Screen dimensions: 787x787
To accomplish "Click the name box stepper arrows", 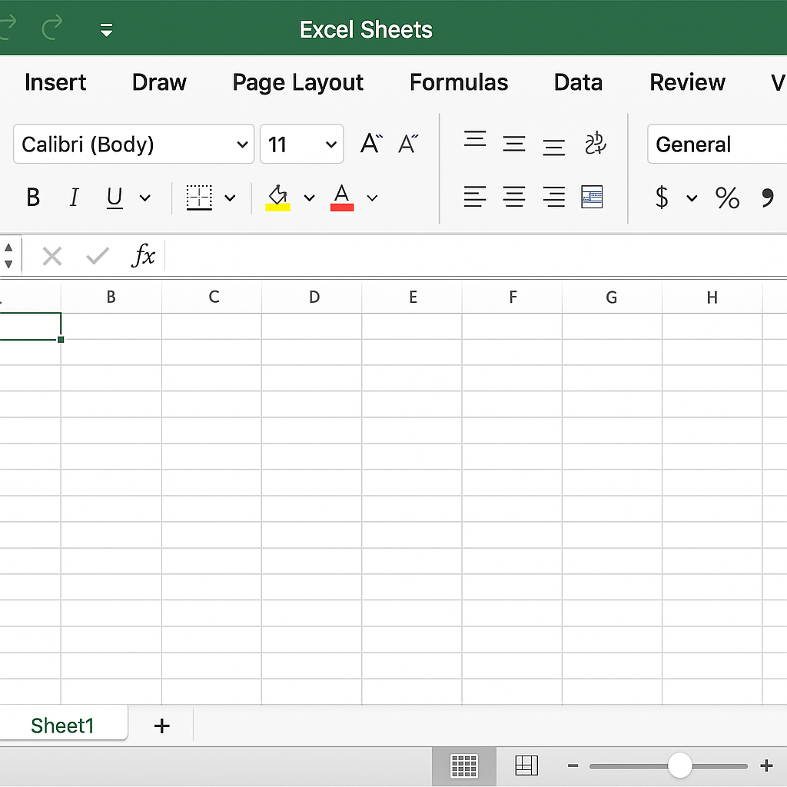I will point(8,255).
